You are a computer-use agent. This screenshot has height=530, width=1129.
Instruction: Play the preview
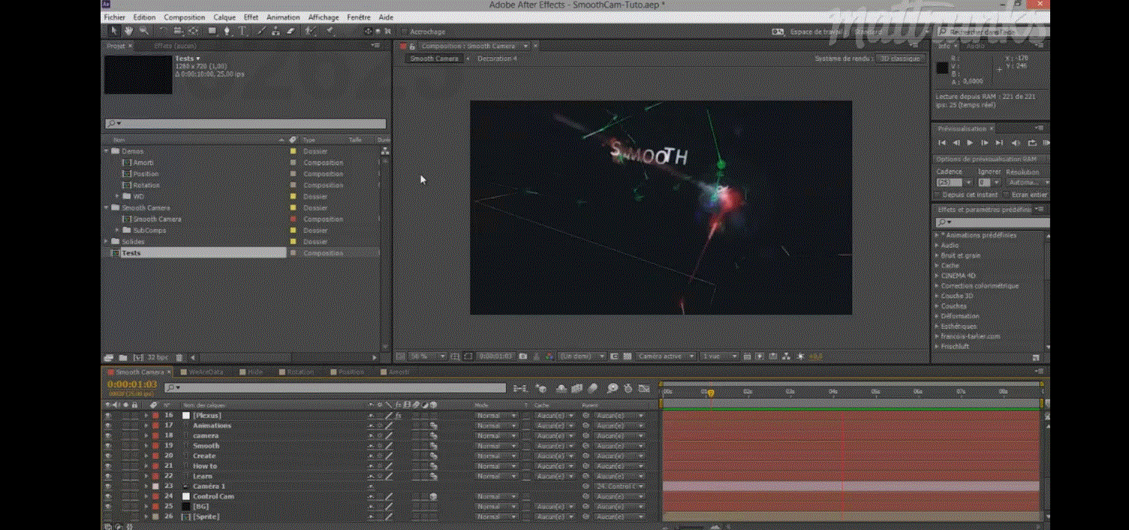point(970,143)
